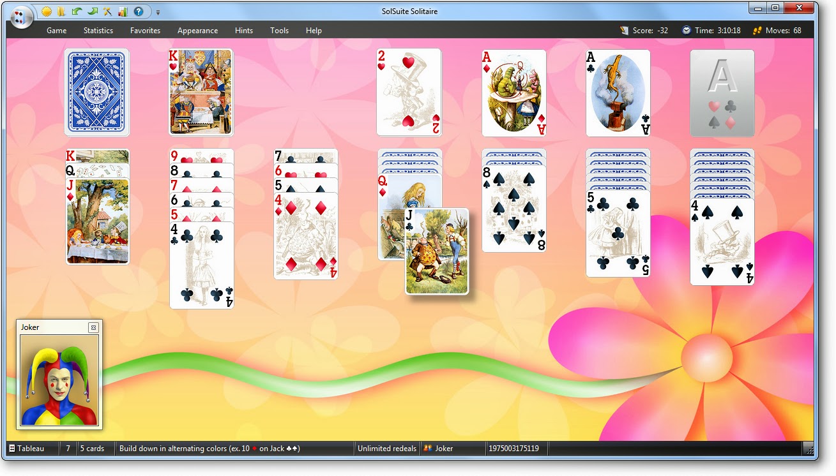Click the Moves: 68 readout

(783, 31)
